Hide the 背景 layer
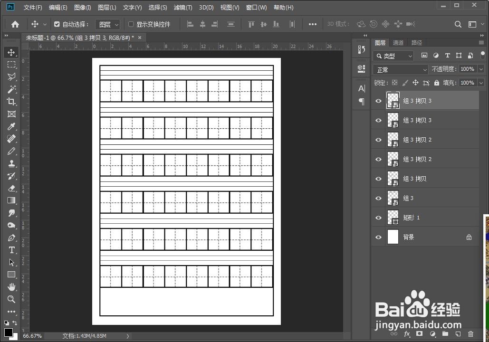489x342 pixels. click(378, 237)
